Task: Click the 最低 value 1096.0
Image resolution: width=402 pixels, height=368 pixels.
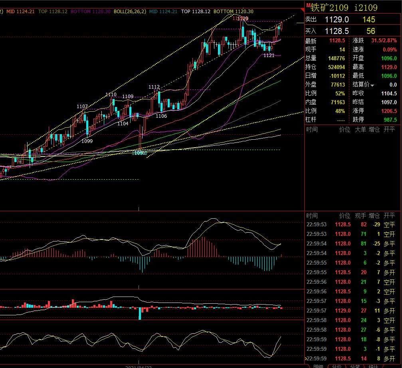Action: (389, 76)
